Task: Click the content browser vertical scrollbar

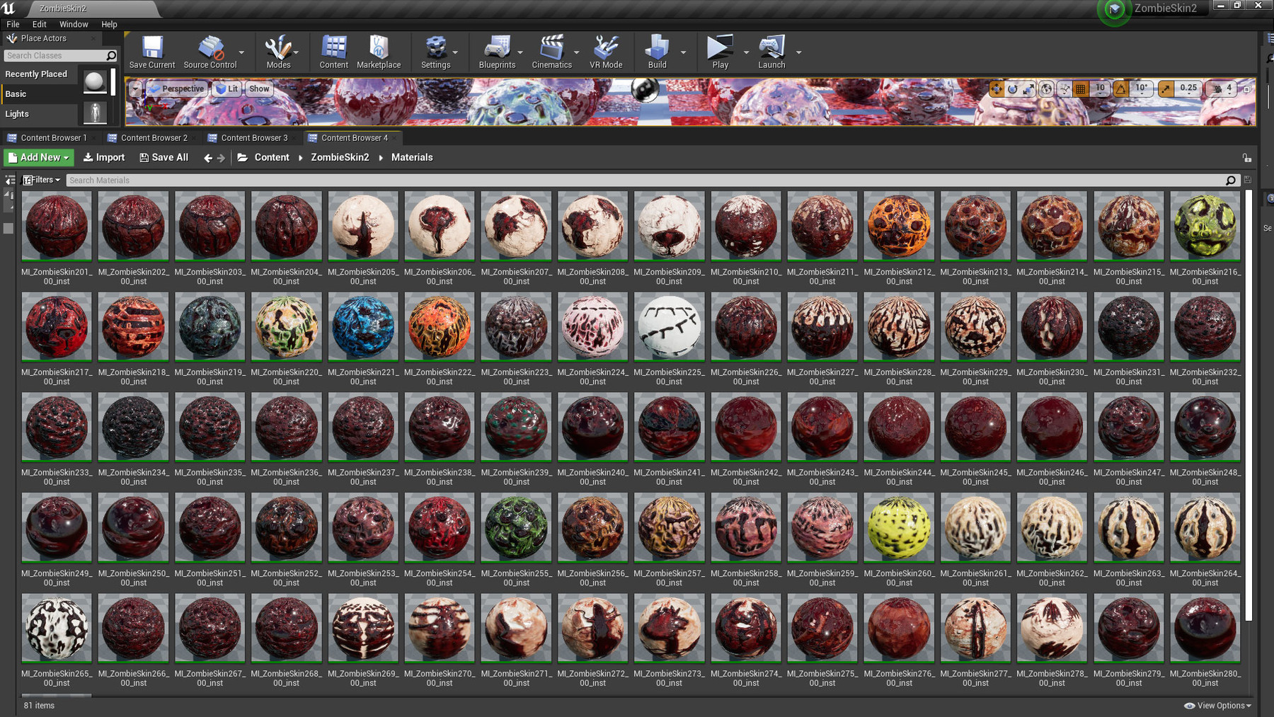Action: [1249, 405]
